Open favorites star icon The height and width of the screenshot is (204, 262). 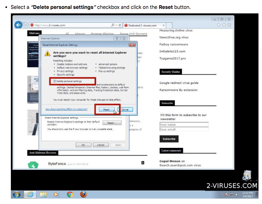[224, 25]
